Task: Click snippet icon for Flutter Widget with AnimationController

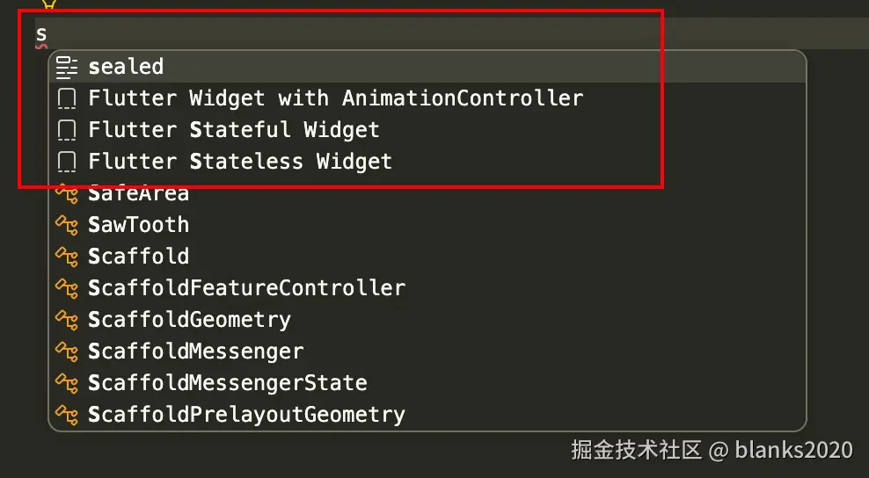Action: pyautogui.click(x=67, y=98)
